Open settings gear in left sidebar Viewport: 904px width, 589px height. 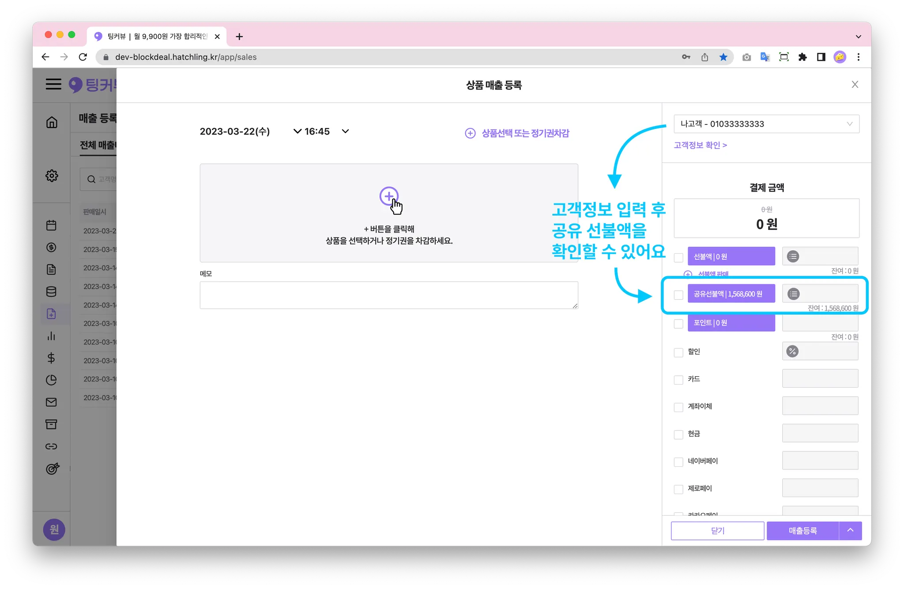(x=52, y=176)
